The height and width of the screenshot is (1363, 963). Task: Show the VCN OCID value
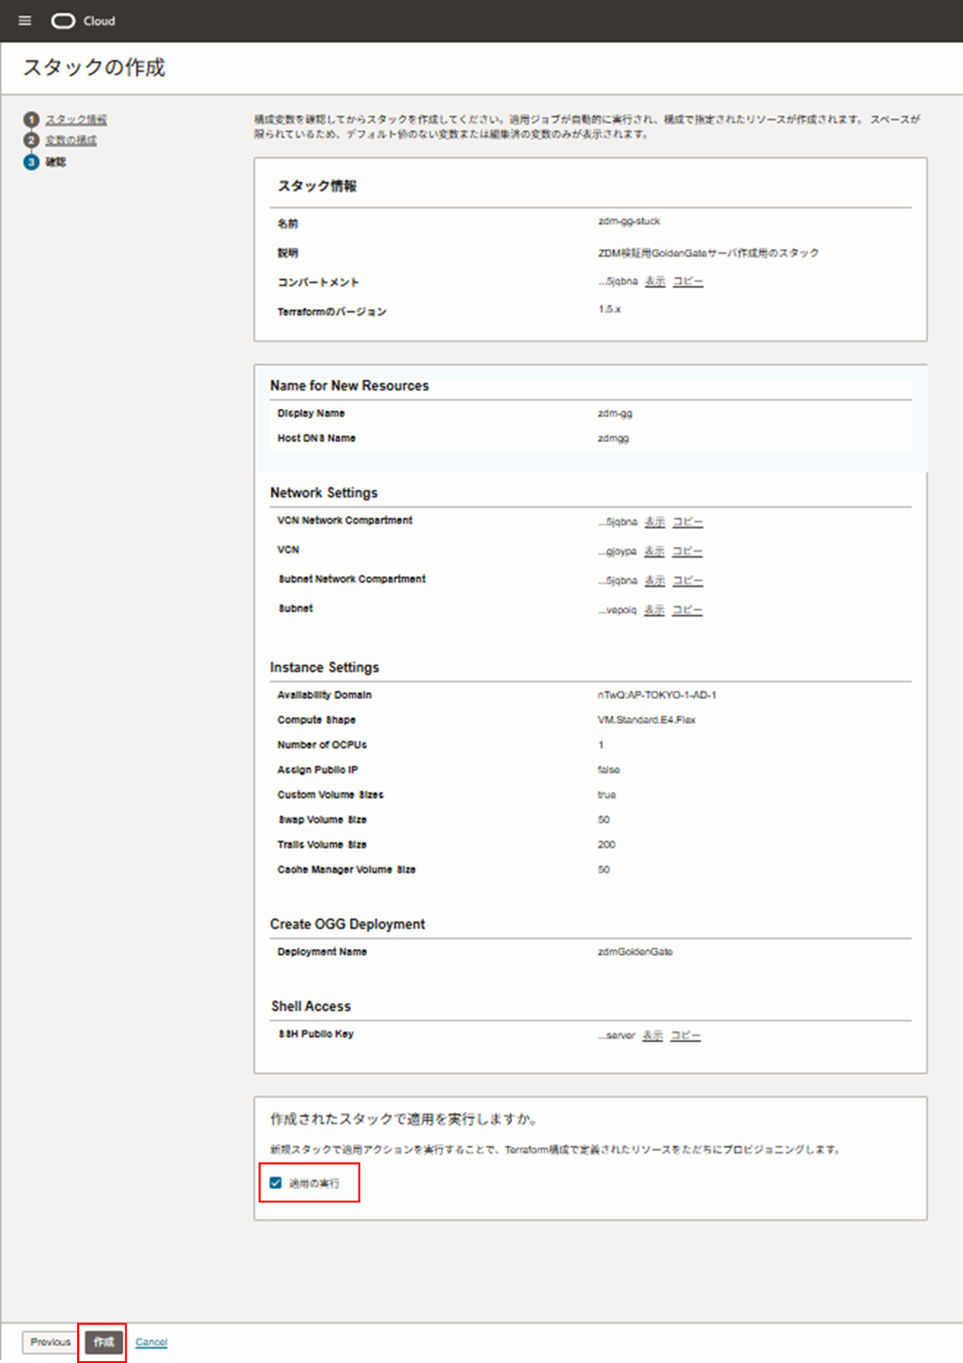tap(654, 551)
